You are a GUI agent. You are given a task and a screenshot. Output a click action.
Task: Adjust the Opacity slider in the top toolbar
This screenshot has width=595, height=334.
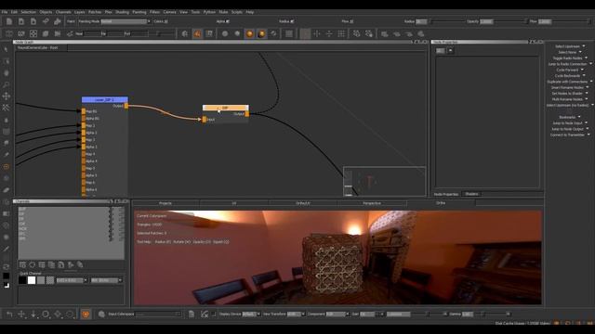(x=510, y=21)
